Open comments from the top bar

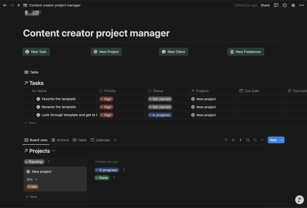point(276,5)
